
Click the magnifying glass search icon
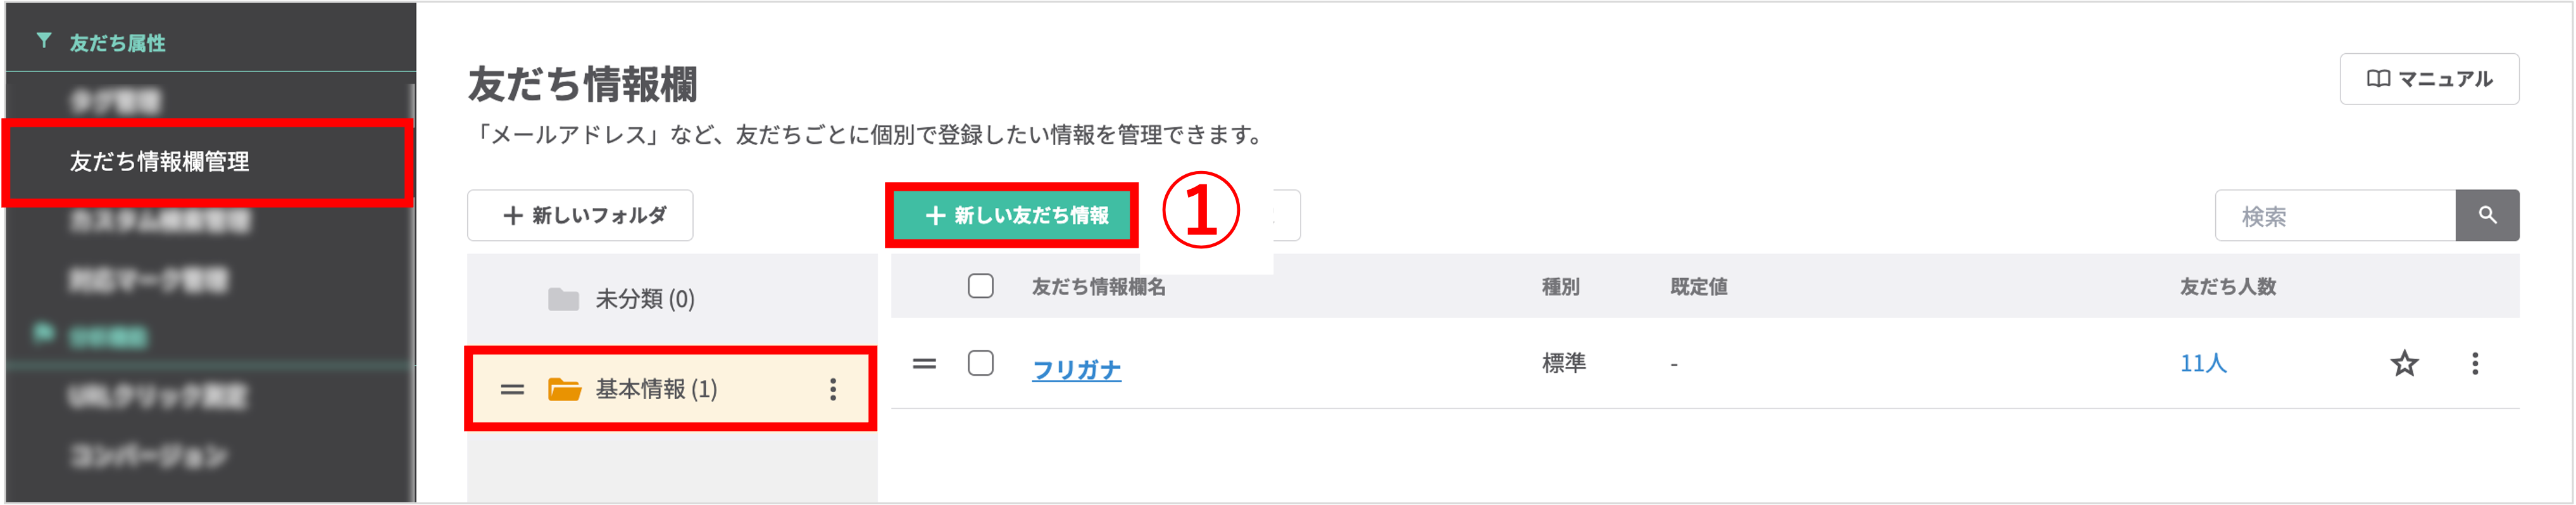2486,215
